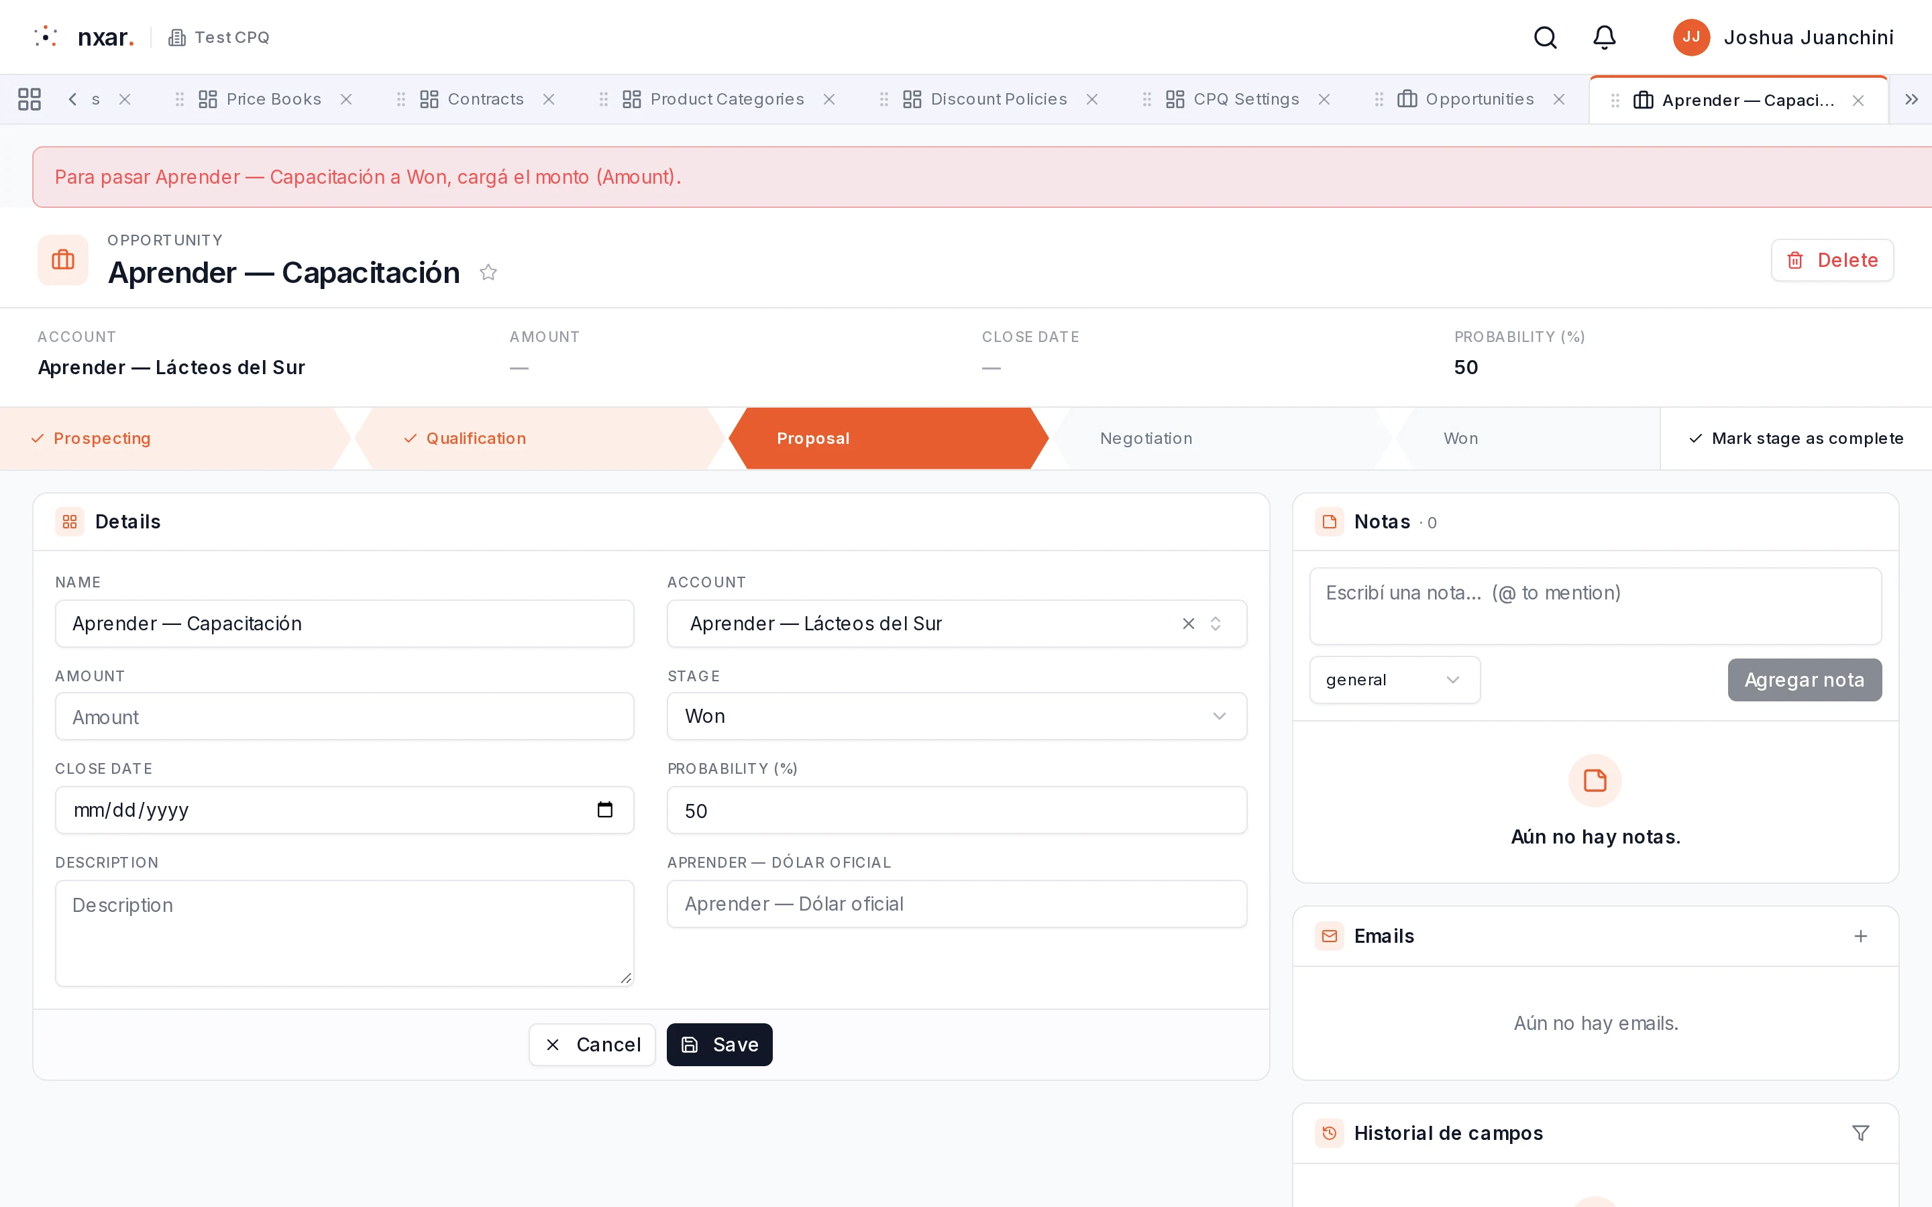Close the Price Books tab

[x=346, y=99]
